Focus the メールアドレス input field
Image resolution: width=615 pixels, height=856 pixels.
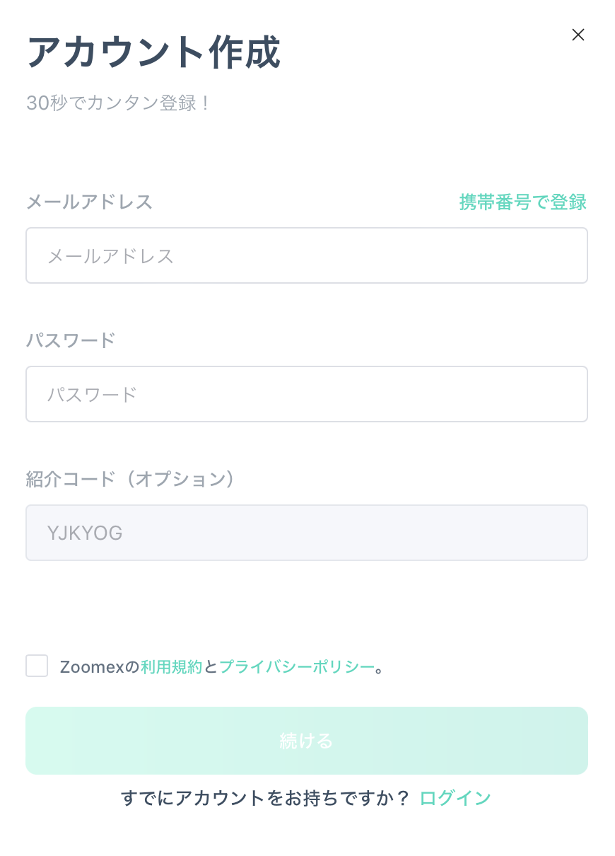[307, 255]
